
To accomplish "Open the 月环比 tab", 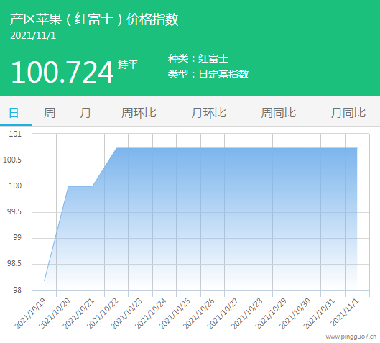I will pos(208,113).
